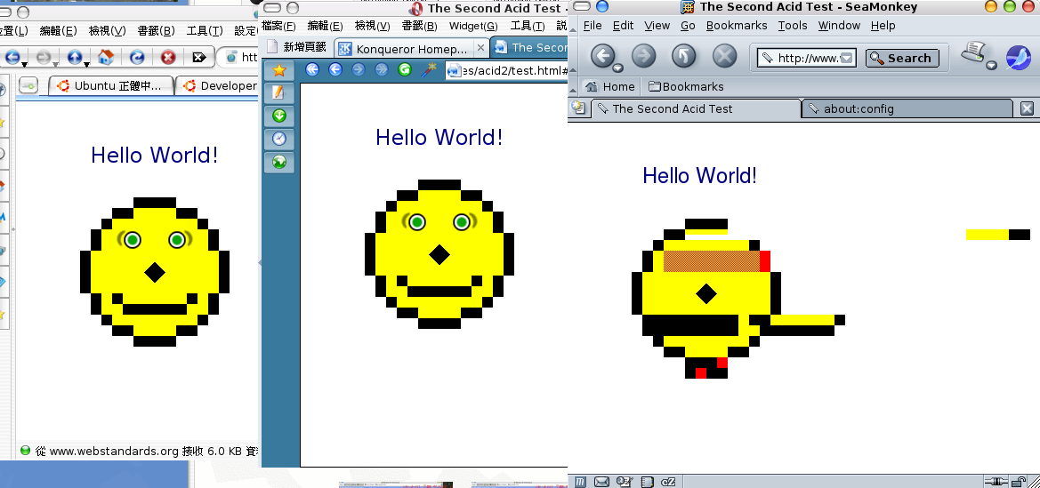Click the green reload icon in Konqueror
The image size is (1040, 488).
click(x=405, y=69)
